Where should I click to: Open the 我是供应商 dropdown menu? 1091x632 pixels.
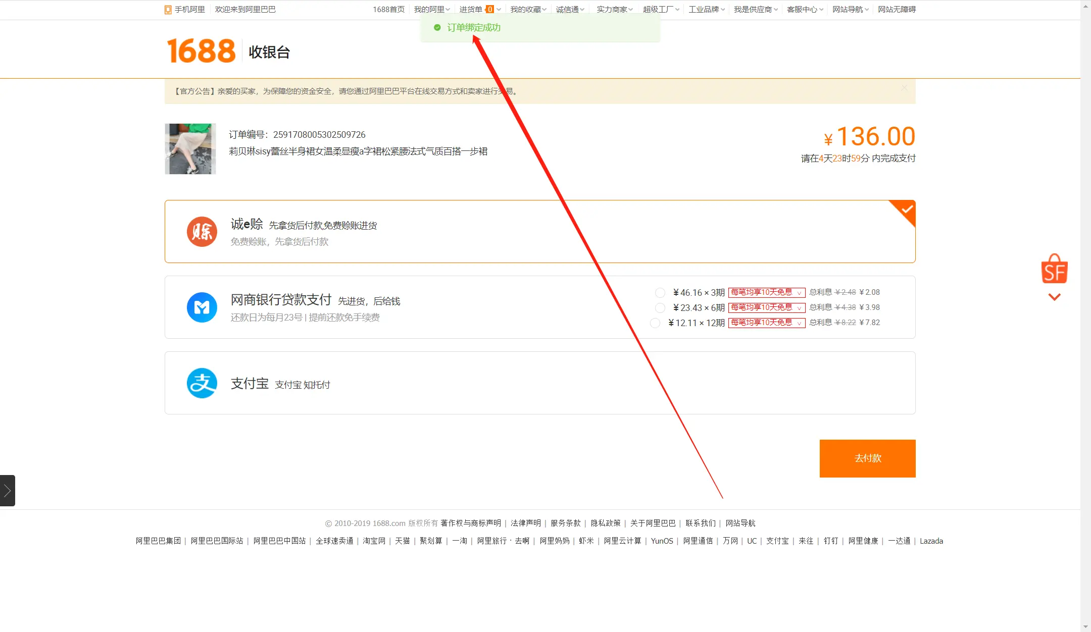tap(756, 10)
